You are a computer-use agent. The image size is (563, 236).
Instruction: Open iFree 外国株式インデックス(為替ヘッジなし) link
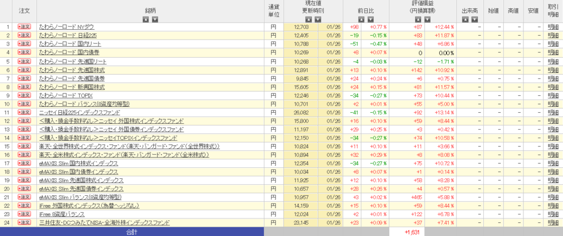pos(89,206)
